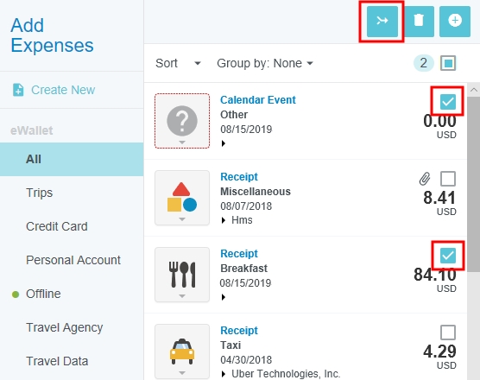Select Trips in eWallet sidebar
The height and width of the screenshot is (380, 480).
[x=39, y=193]
